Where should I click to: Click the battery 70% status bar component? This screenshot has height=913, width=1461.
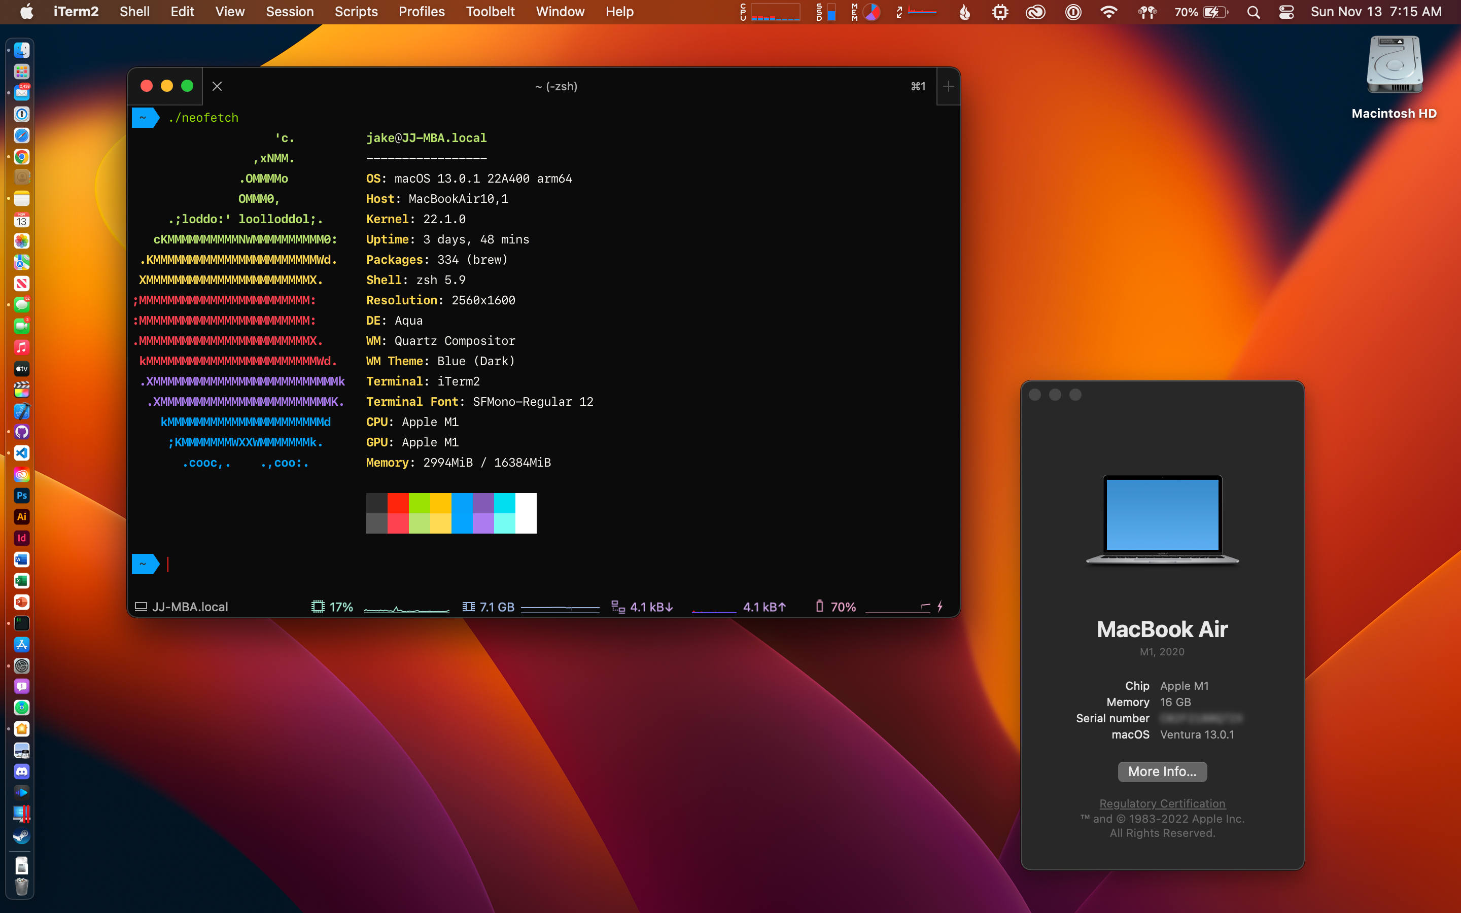tap(836, 607)
